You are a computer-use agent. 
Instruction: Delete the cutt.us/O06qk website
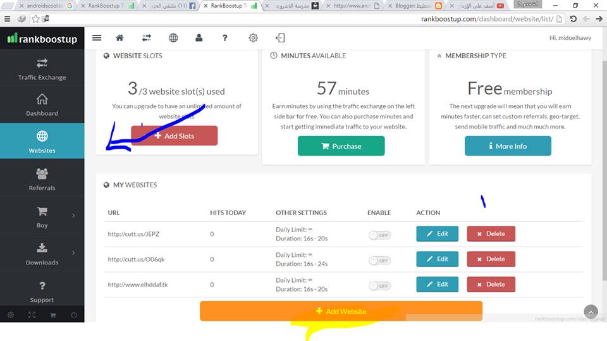491,259
